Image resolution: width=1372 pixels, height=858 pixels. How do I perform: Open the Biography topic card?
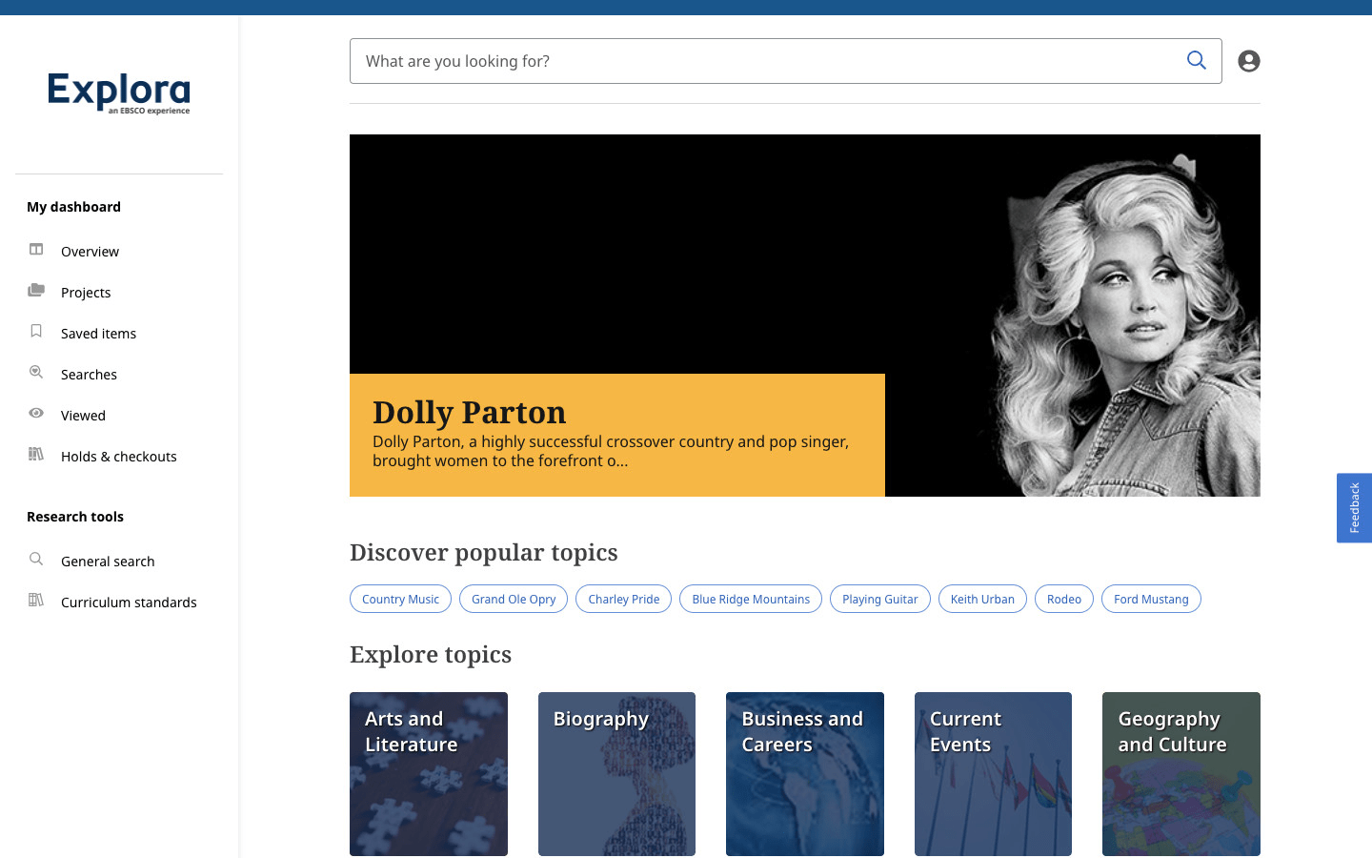pos(616,774)
